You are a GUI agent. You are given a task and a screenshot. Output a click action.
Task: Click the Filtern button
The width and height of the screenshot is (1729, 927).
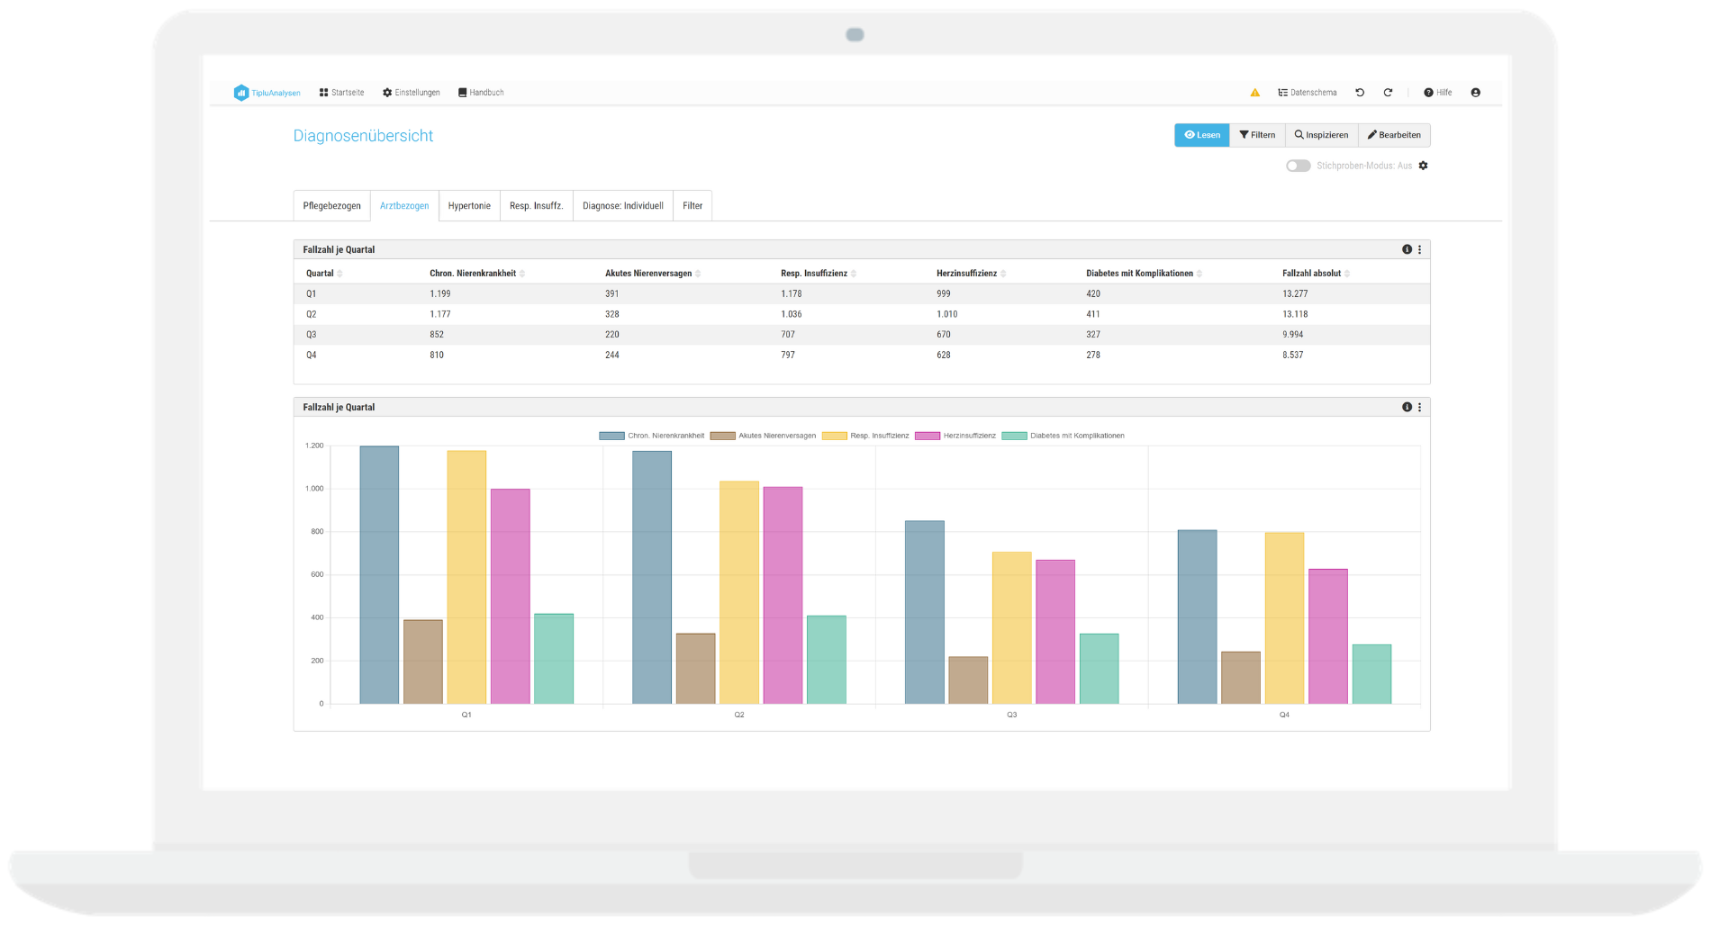pyautogui.click(x=1257, y=135)
